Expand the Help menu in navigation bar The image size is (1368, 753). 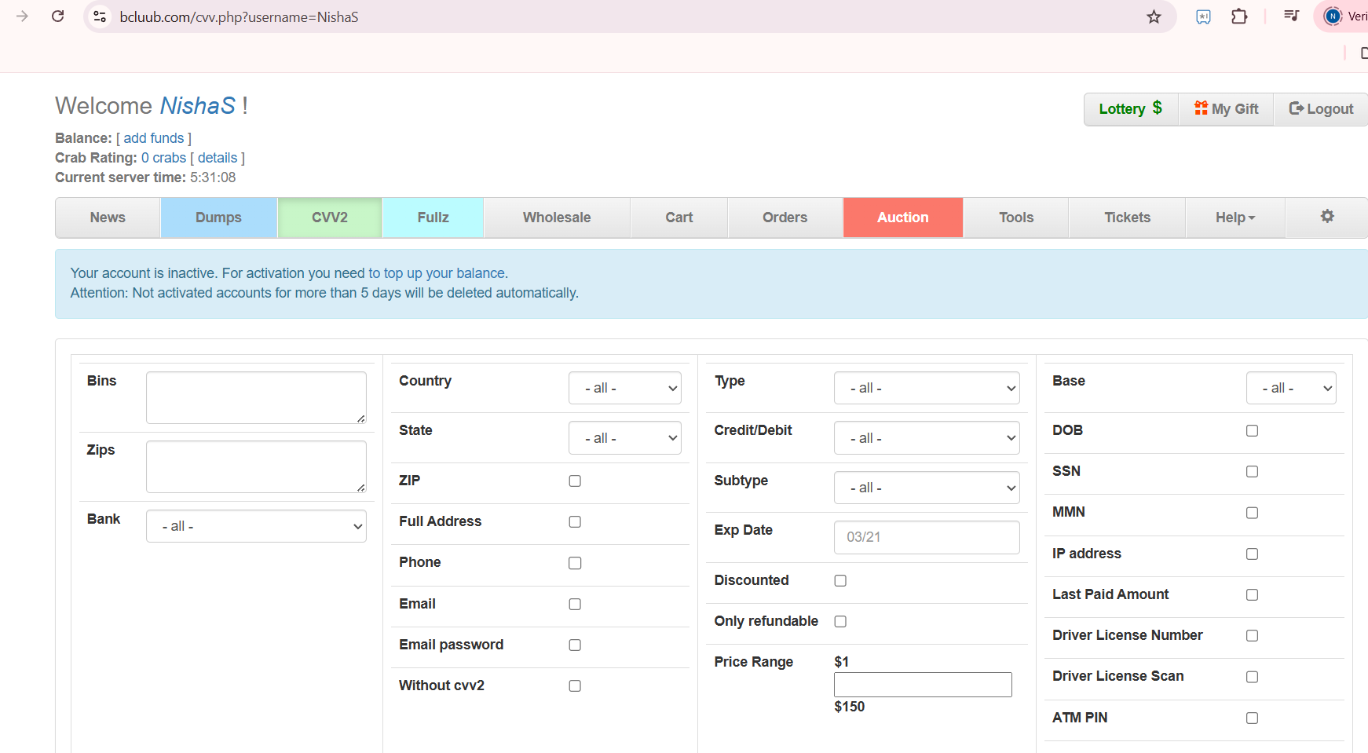tap(1234, 217)
